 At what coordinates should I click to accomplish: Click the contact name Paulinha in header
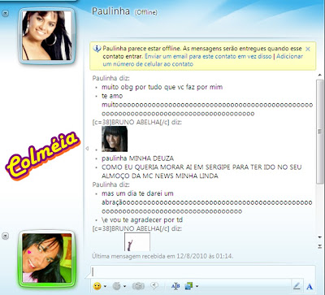(110, 11)
